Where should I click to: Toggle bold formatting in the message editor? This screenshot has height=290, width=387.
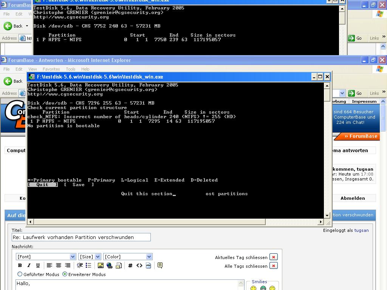point(20,265)
